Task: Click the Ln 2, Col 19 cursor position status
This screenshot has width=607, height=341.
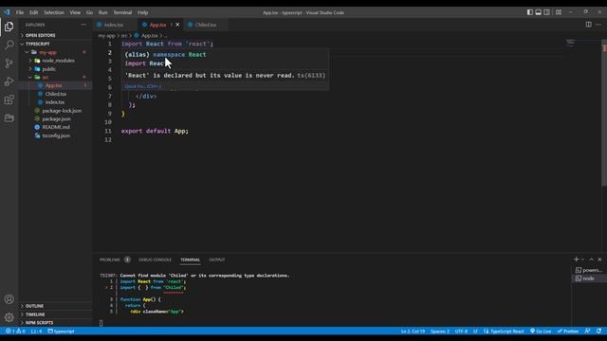Action: [x=413, y=332]
